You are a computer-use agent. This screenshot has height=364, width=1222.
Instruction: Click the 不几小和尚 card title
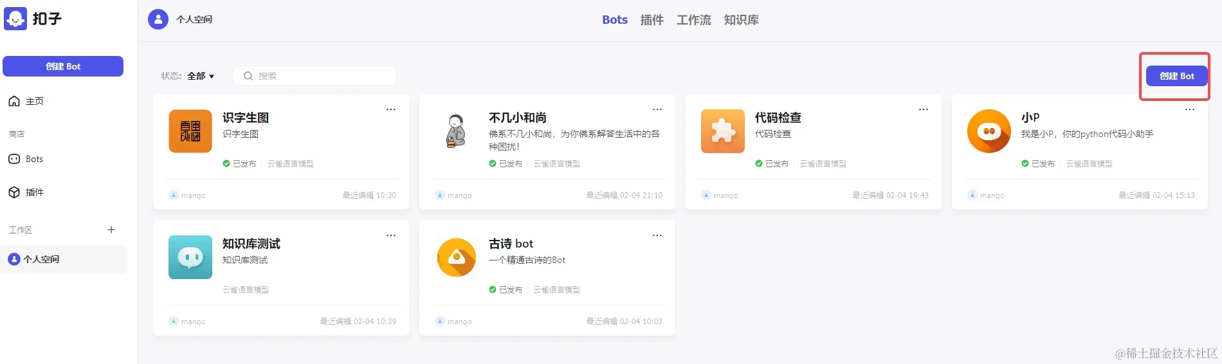tap(518, 118)
